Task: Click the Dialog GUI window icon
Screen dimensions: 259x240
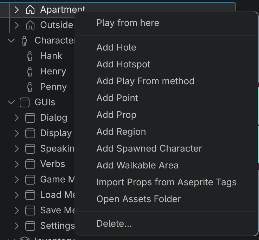Action: coord(30,118)
